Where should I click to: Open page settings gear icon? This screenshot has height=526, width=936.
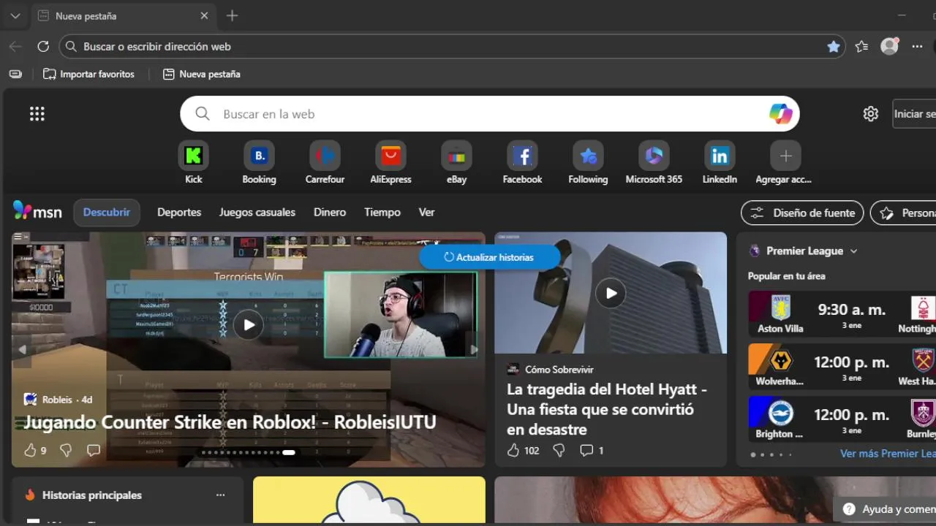pos(870,114)
